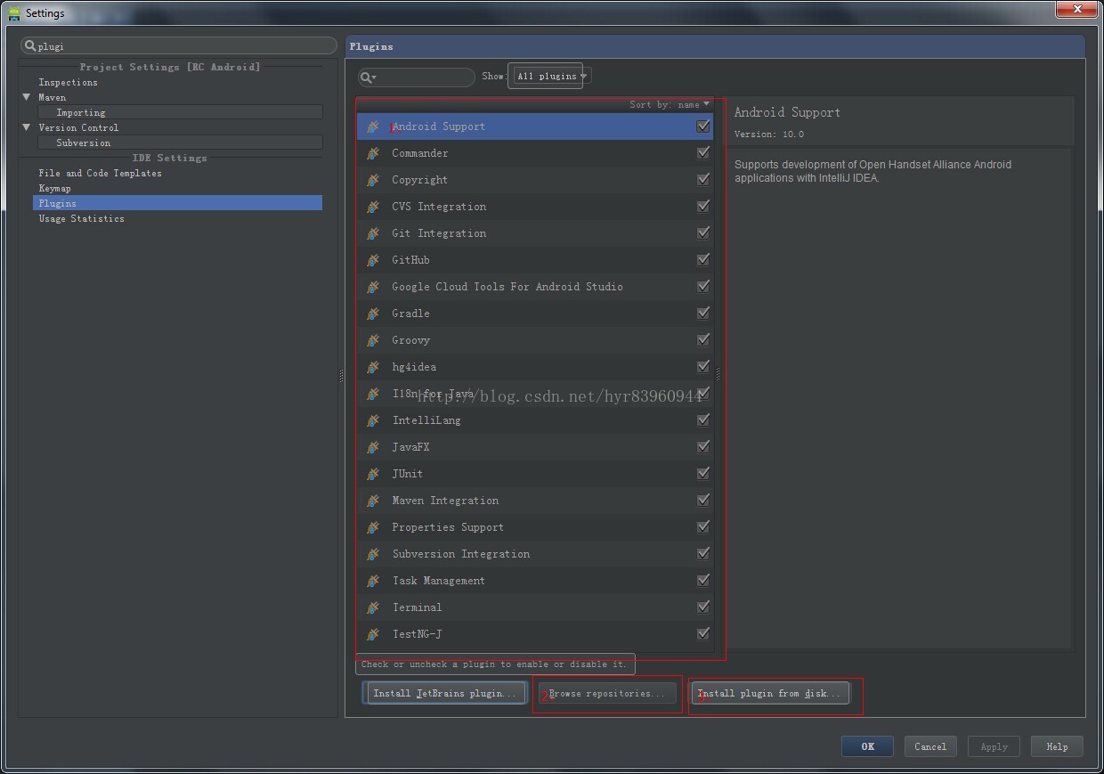Click the Terminal plugin icon

(x=373, y=607)
